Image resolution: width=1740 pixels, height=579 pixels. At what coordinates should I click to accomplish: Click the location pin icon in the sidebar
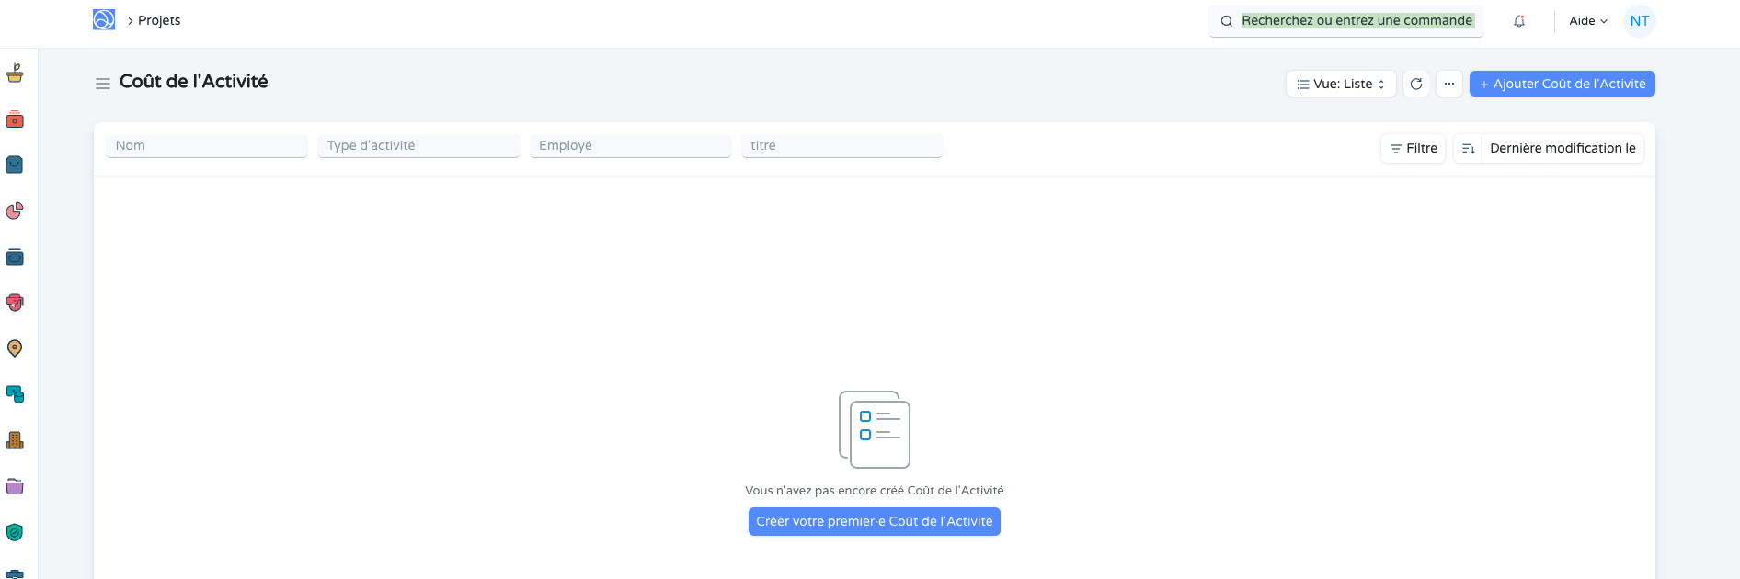[x=15, y=348]
